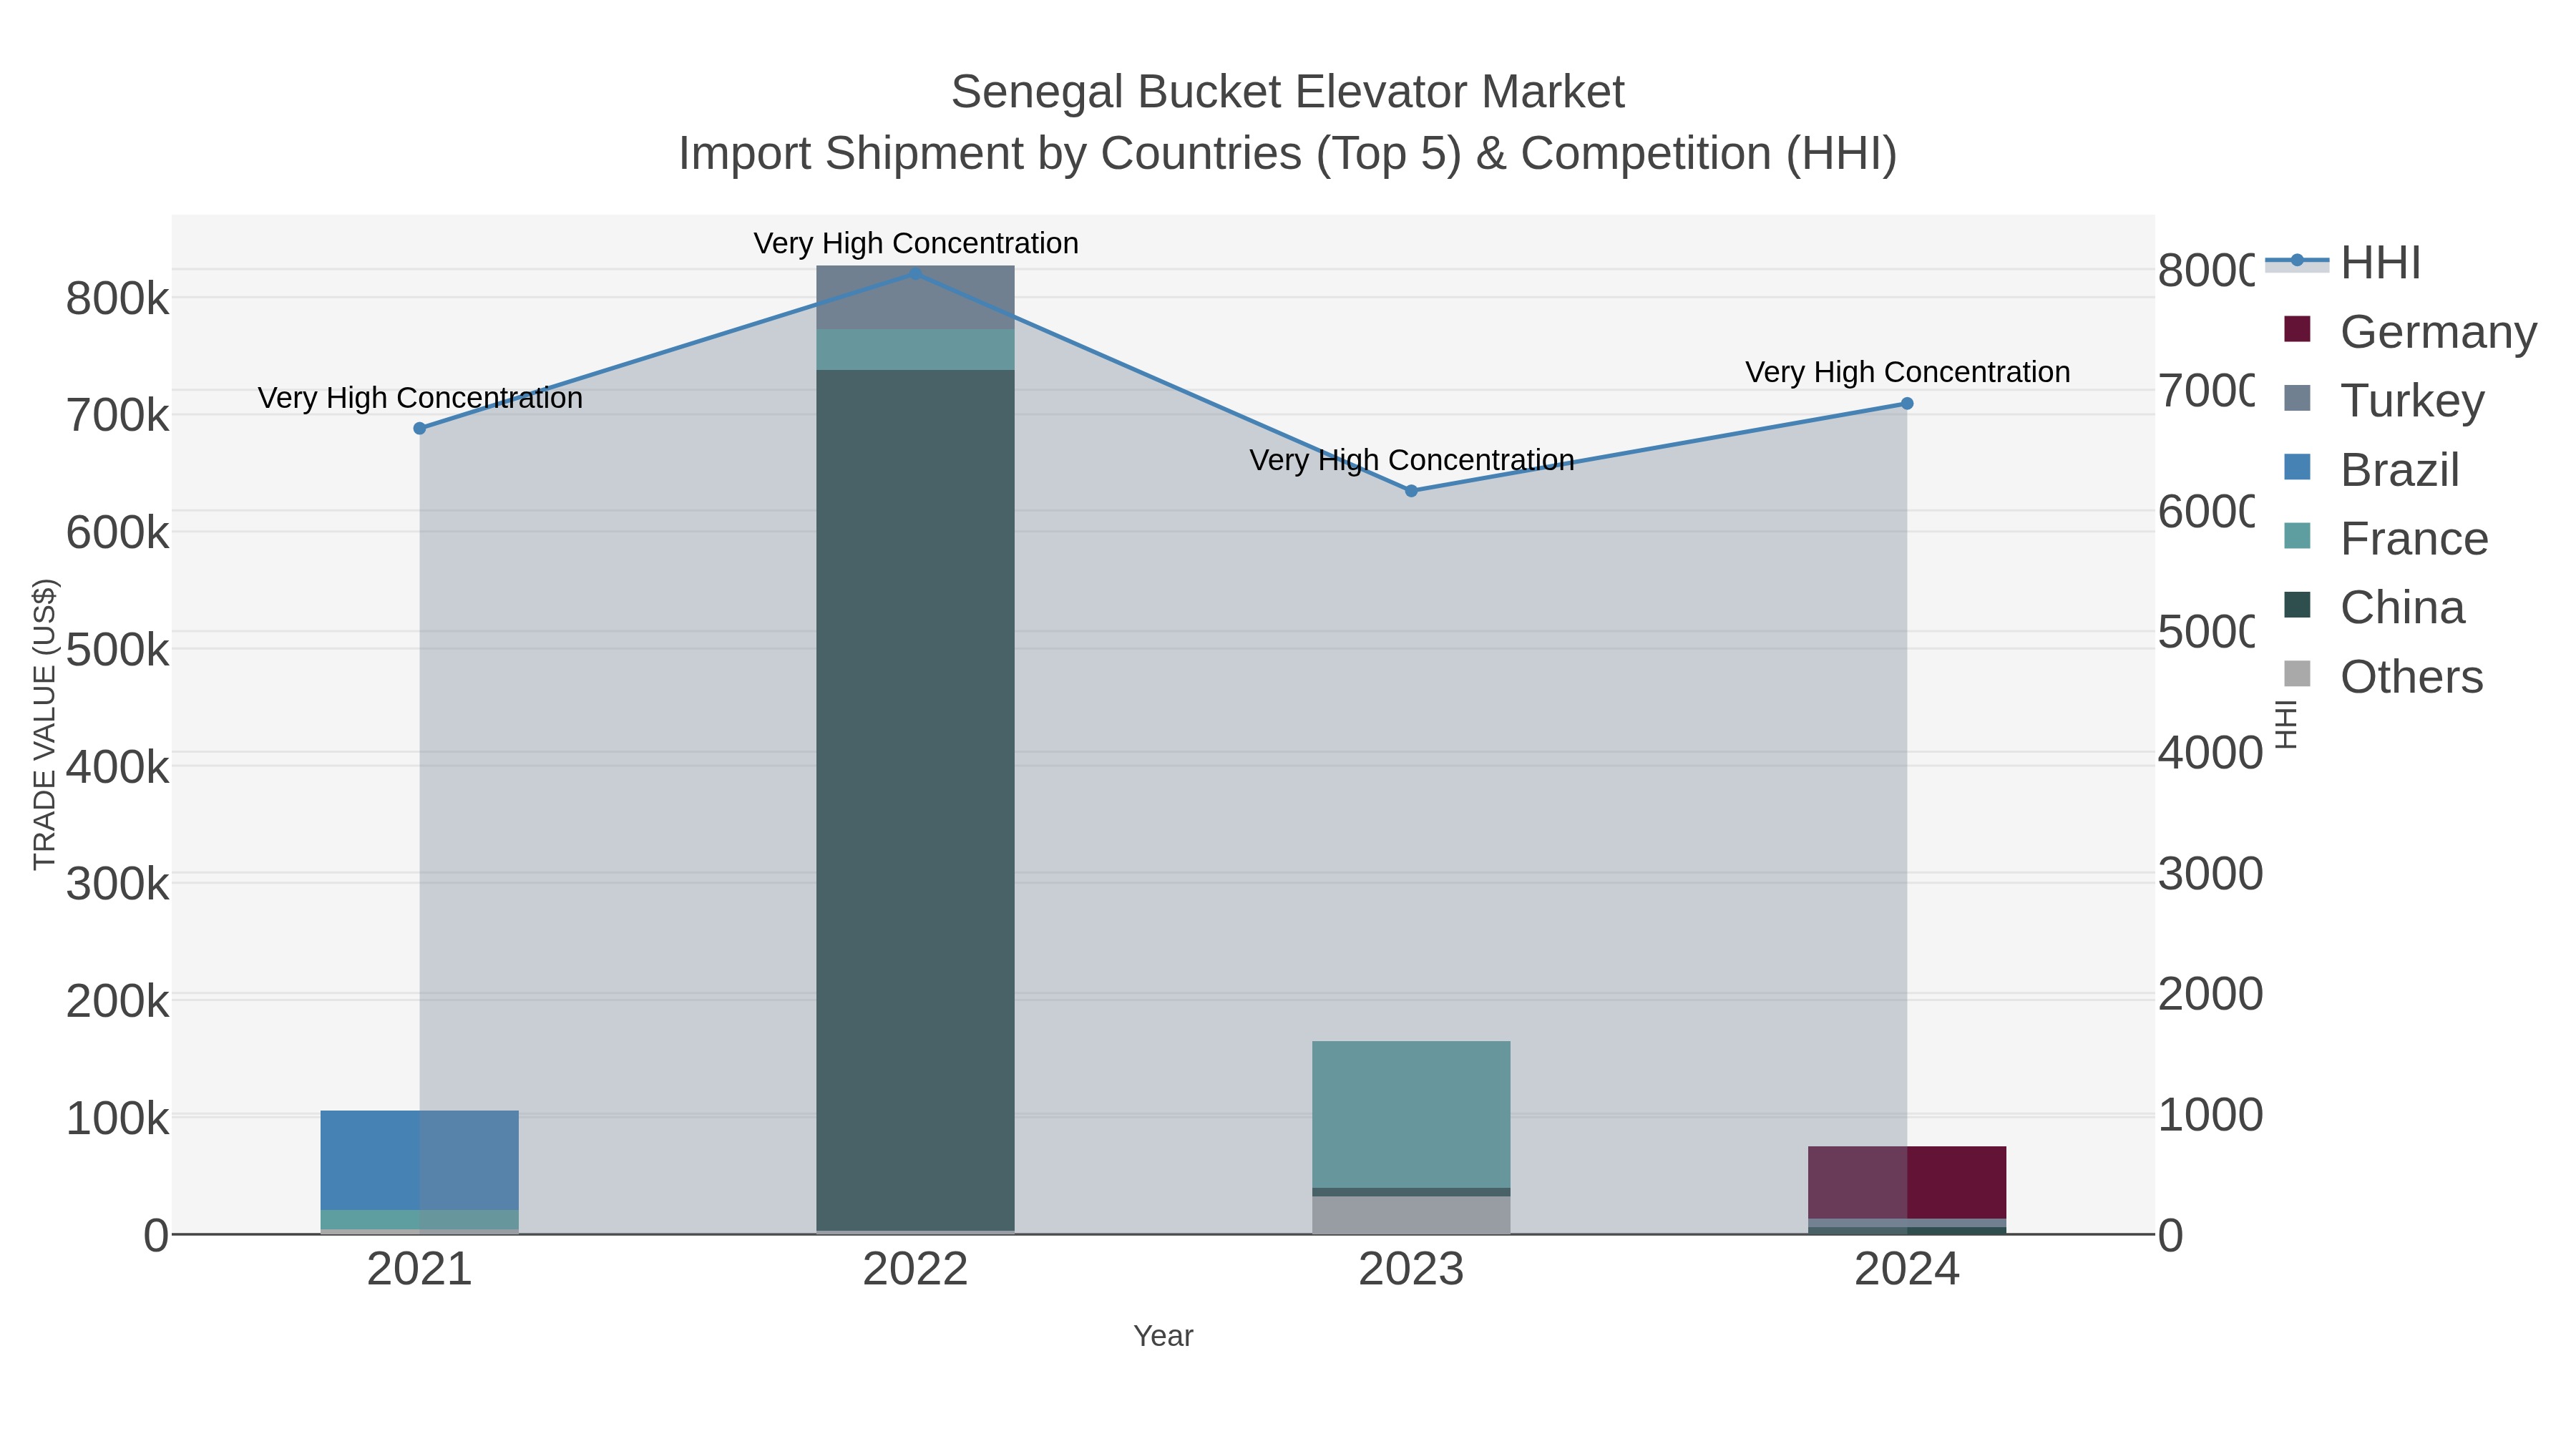Viewport: 2576px width, 1449px height.
Task: Click the HHI data point for 2022
Action: pos(915,273)
